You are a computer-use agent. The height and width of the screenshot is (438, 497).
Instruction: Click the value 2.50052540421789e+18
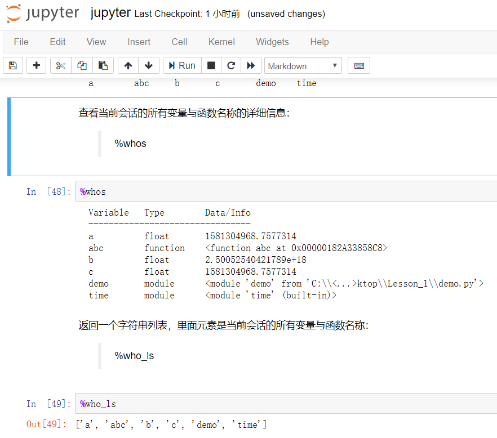click(x=256, y=260)
